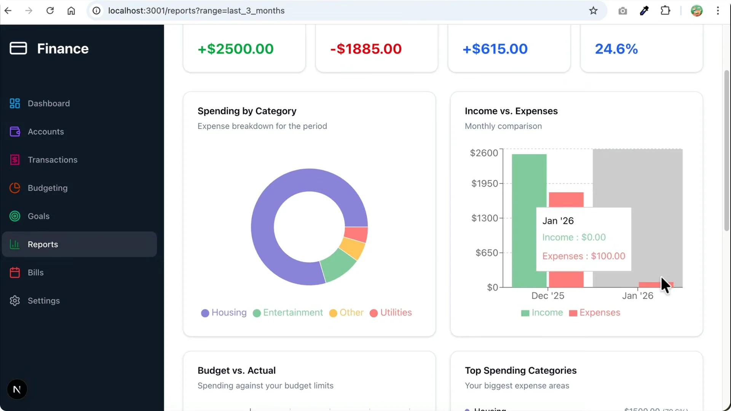The width and height of the screenshot is (731, 411).
Task: Open the Chrome three-dot menu
Action: pyautogui.click(x=718, y=11)
